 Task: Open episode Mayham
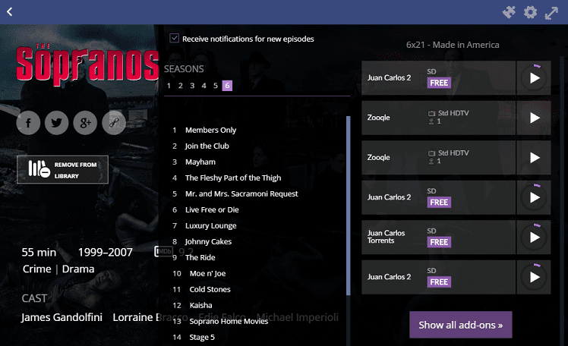(x=200, y=162)
